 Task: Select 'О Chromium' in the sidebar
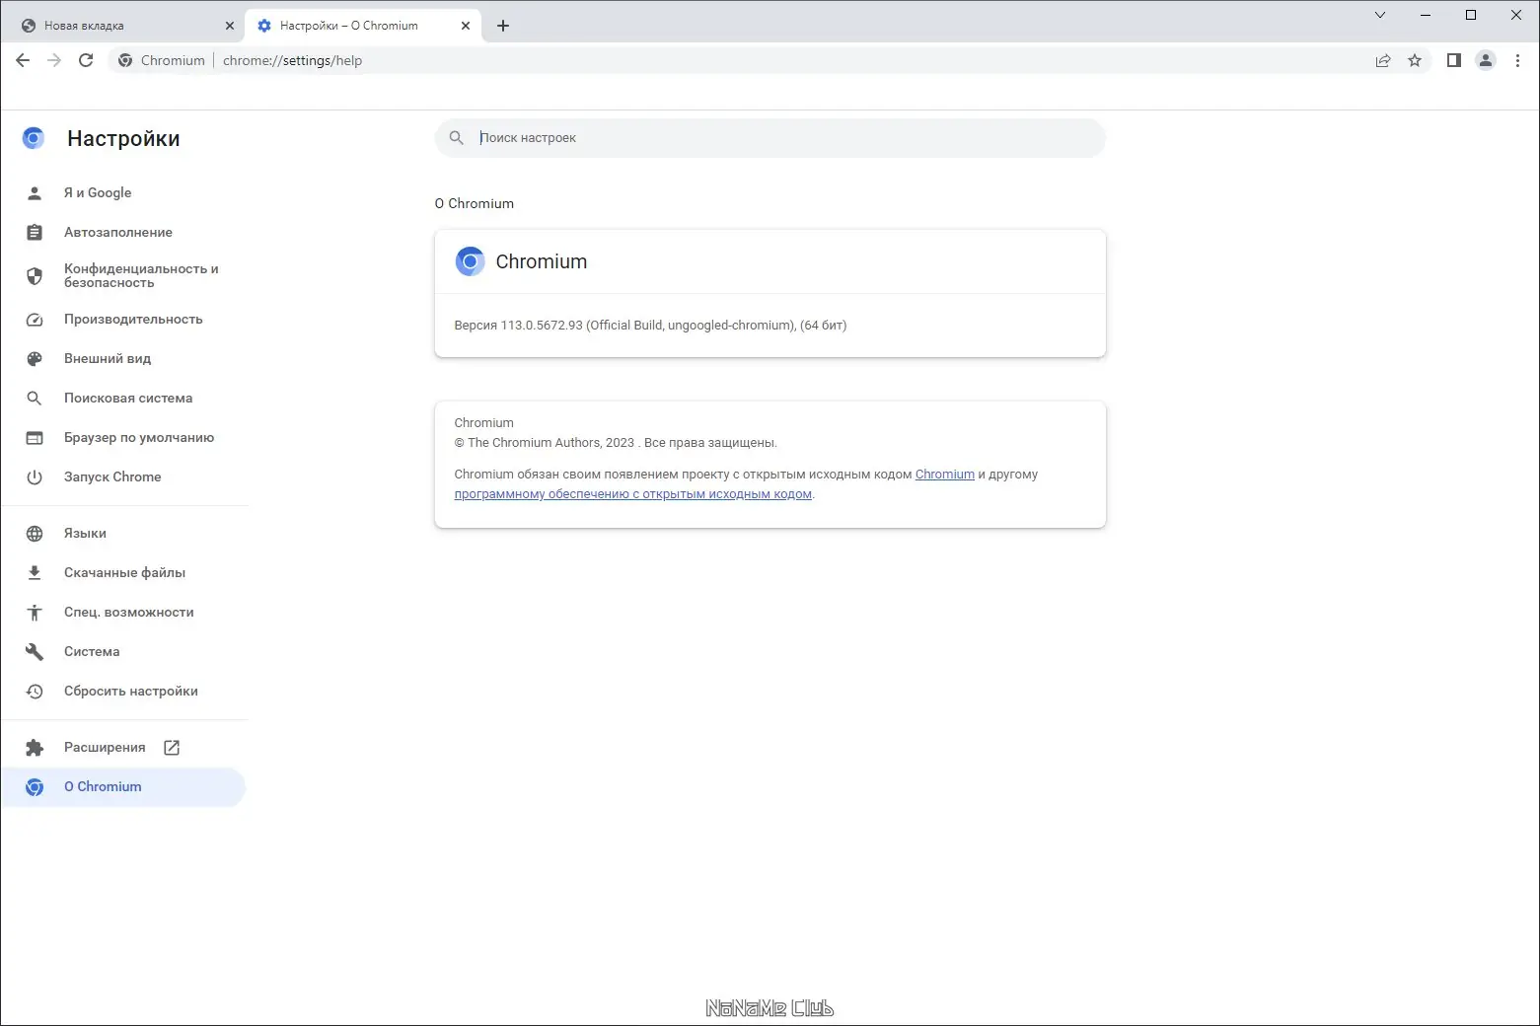[125, 787]
